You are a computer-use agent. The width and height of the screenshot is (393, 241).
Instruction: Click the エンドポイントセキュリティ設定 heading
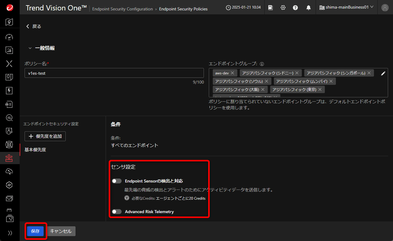(51, 124)
